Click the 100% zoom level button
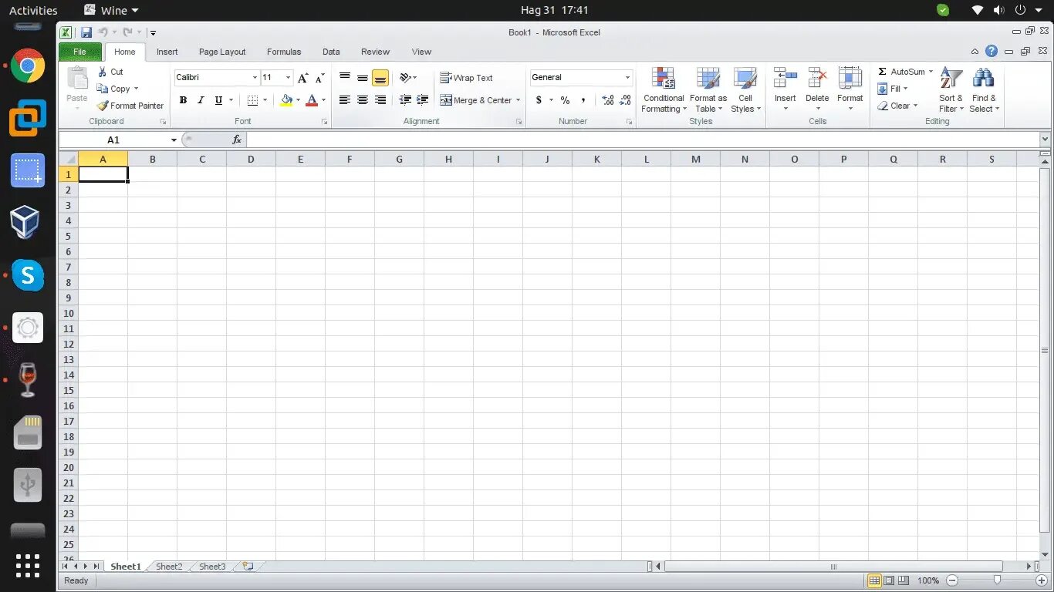This screenshot has width=1054, height=592. pyautogui.click(x=928, y=580)
